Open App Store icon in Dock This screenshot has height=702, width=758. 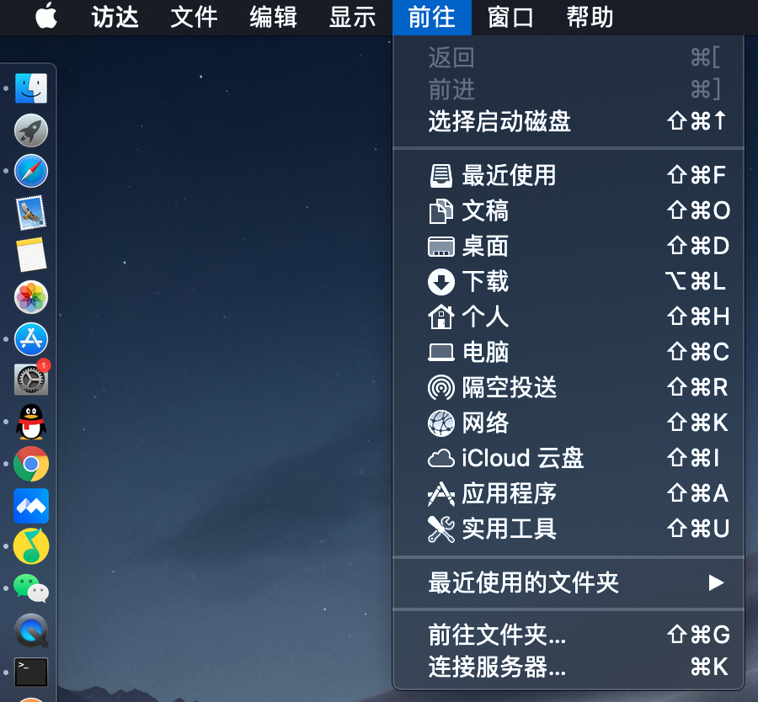pyautogui.click(x=31, y=338)
